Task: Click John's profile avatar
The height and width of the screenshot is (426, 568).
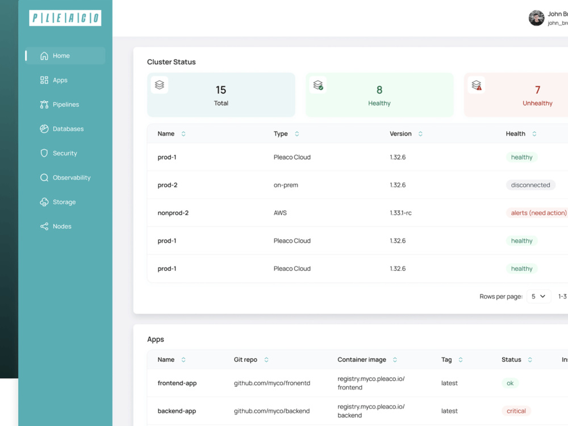Action: click(x=537, y=18)
